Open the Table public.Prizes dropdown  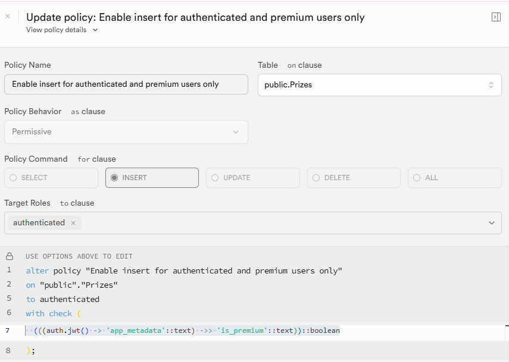(x=379, y=85)
